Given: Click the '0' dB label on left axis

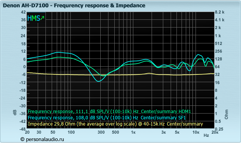Looking at the screenshot, I should tap(24, 67).
